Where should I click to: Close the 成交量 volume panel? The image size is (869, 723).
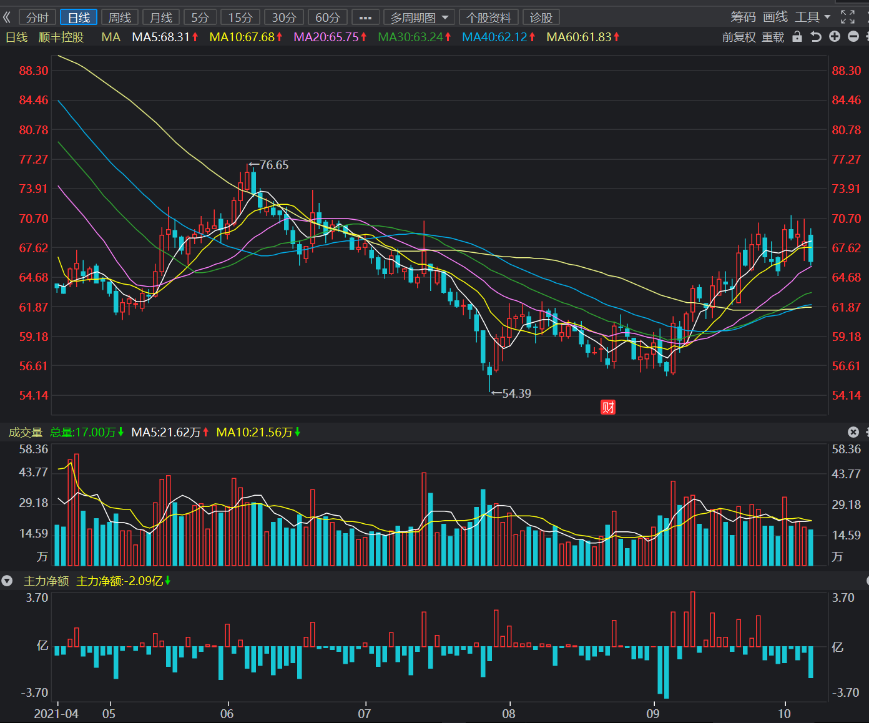point(853,432)
